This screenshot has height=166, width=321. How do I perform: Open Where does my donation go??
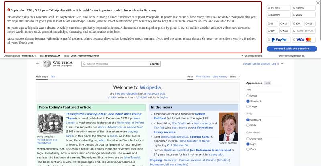pos(292,56)
